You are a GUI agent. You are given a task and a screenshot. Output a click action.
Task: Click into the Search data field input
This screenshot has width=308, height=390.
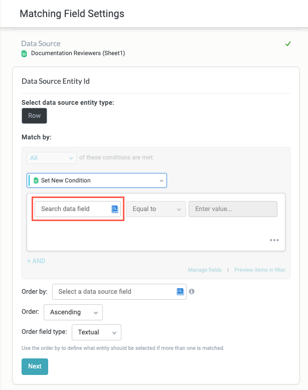coord(72,209)
